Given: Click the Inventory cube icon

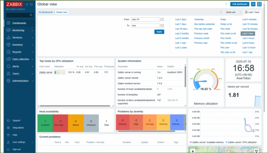Looking at the screenshot, I should (x=8, y=45).
